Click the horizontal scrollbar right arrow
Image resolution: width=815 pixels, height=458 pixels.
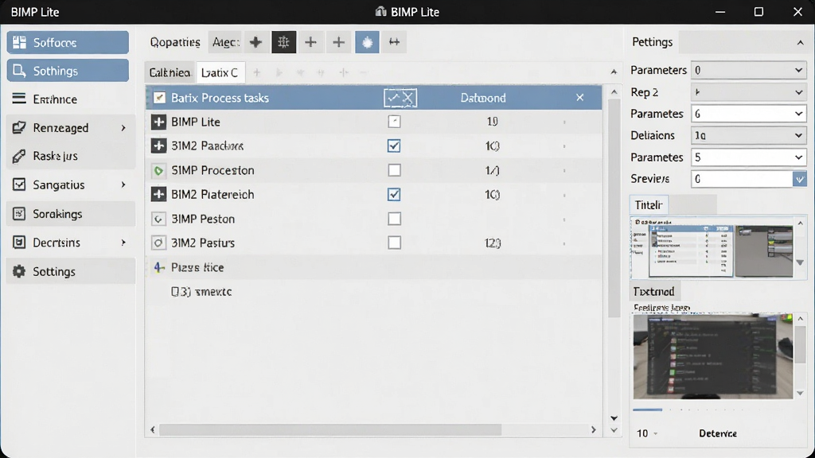tap(594, 429)
